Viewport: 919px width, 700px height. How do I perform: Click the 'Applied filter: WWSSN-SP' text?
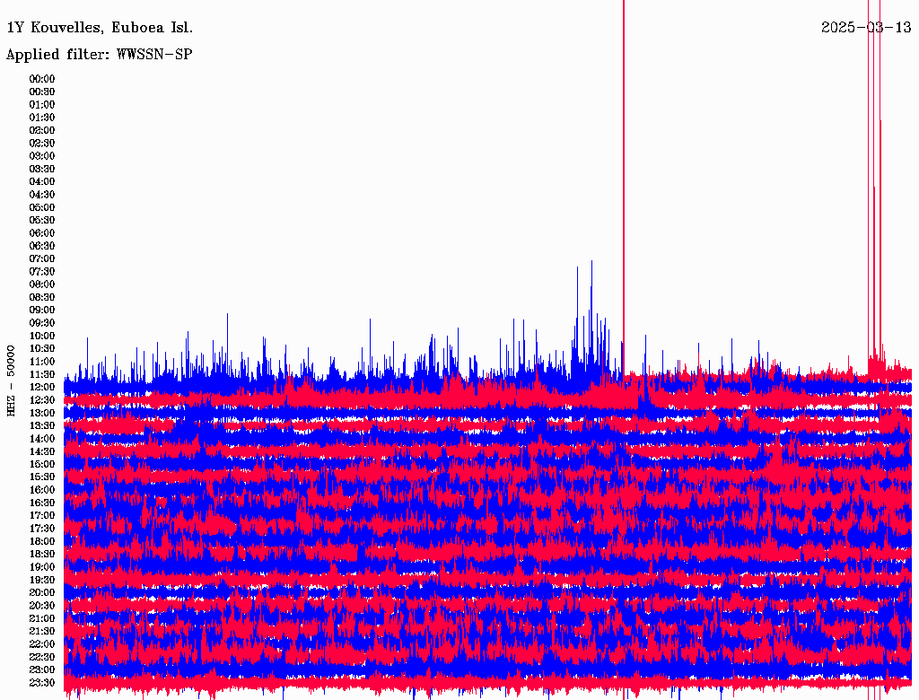coord(99,55)
